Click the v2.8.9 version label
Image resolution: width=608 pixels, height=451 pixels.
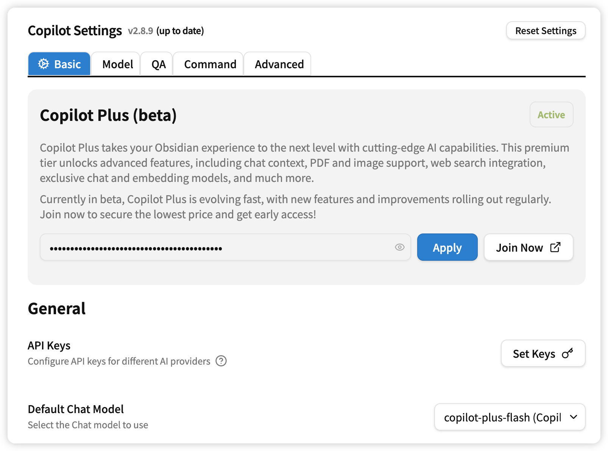140,31
